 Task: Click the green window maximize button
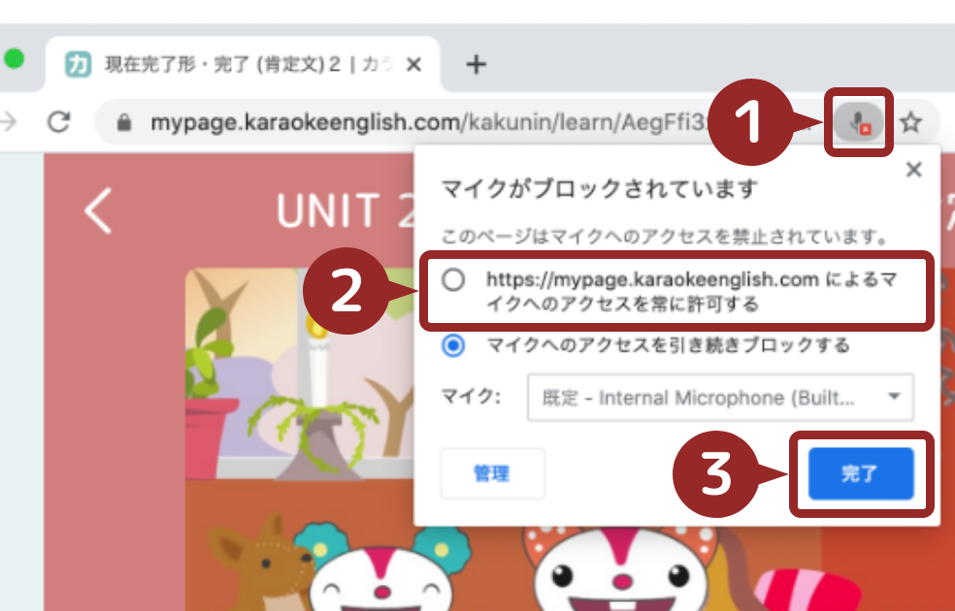pos(14,59)
